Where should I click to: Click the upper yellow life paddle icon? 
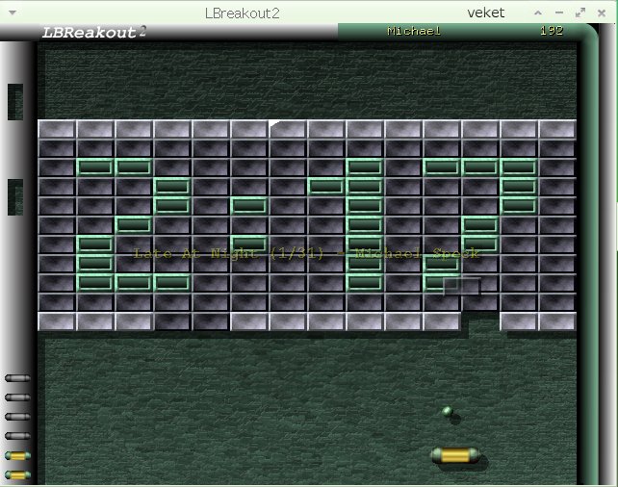(17, 456)
